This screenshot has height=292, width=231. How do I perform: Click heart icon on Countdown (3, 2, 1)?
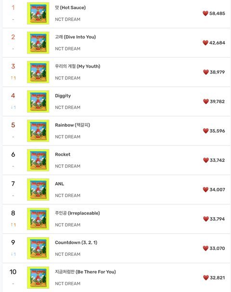click(x=205, y=249)
